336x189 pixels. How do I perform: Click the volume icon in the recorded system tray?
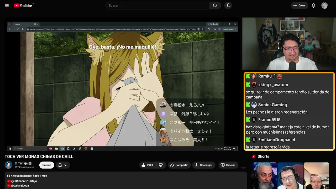tap(221, 149)
